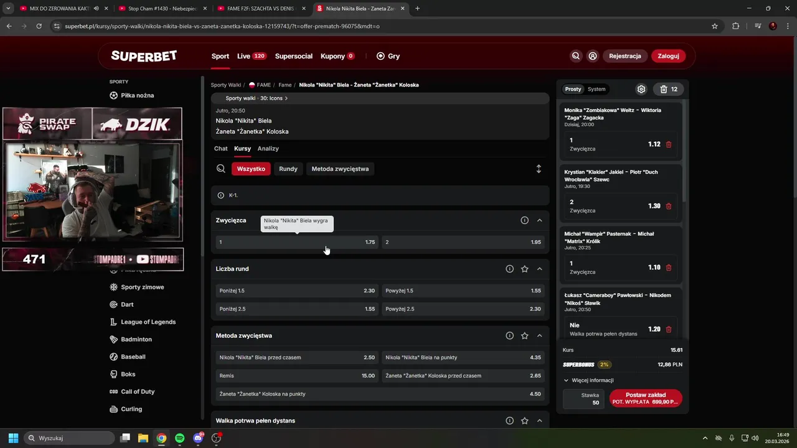This screenshot has width=797, height=448.
Task: Open Spotify from the taskbar
Action: (x=180, y=438)
